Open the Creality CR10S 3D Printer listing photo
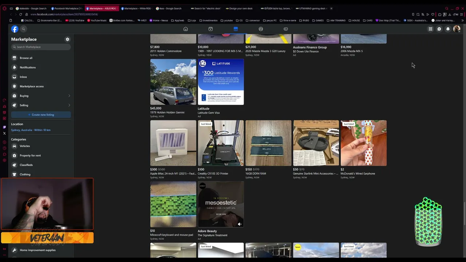This screenshot has height=262, width=466. click(x=221, y=143)
